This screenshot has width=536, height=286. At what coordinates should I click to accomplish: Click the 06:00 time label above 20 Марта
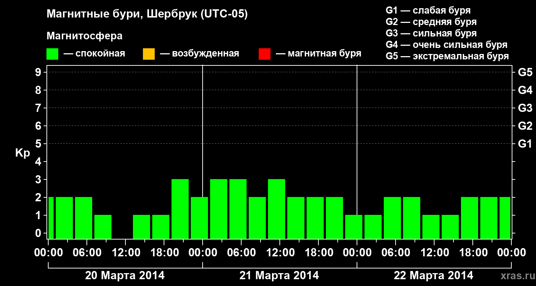click(87, 253)
